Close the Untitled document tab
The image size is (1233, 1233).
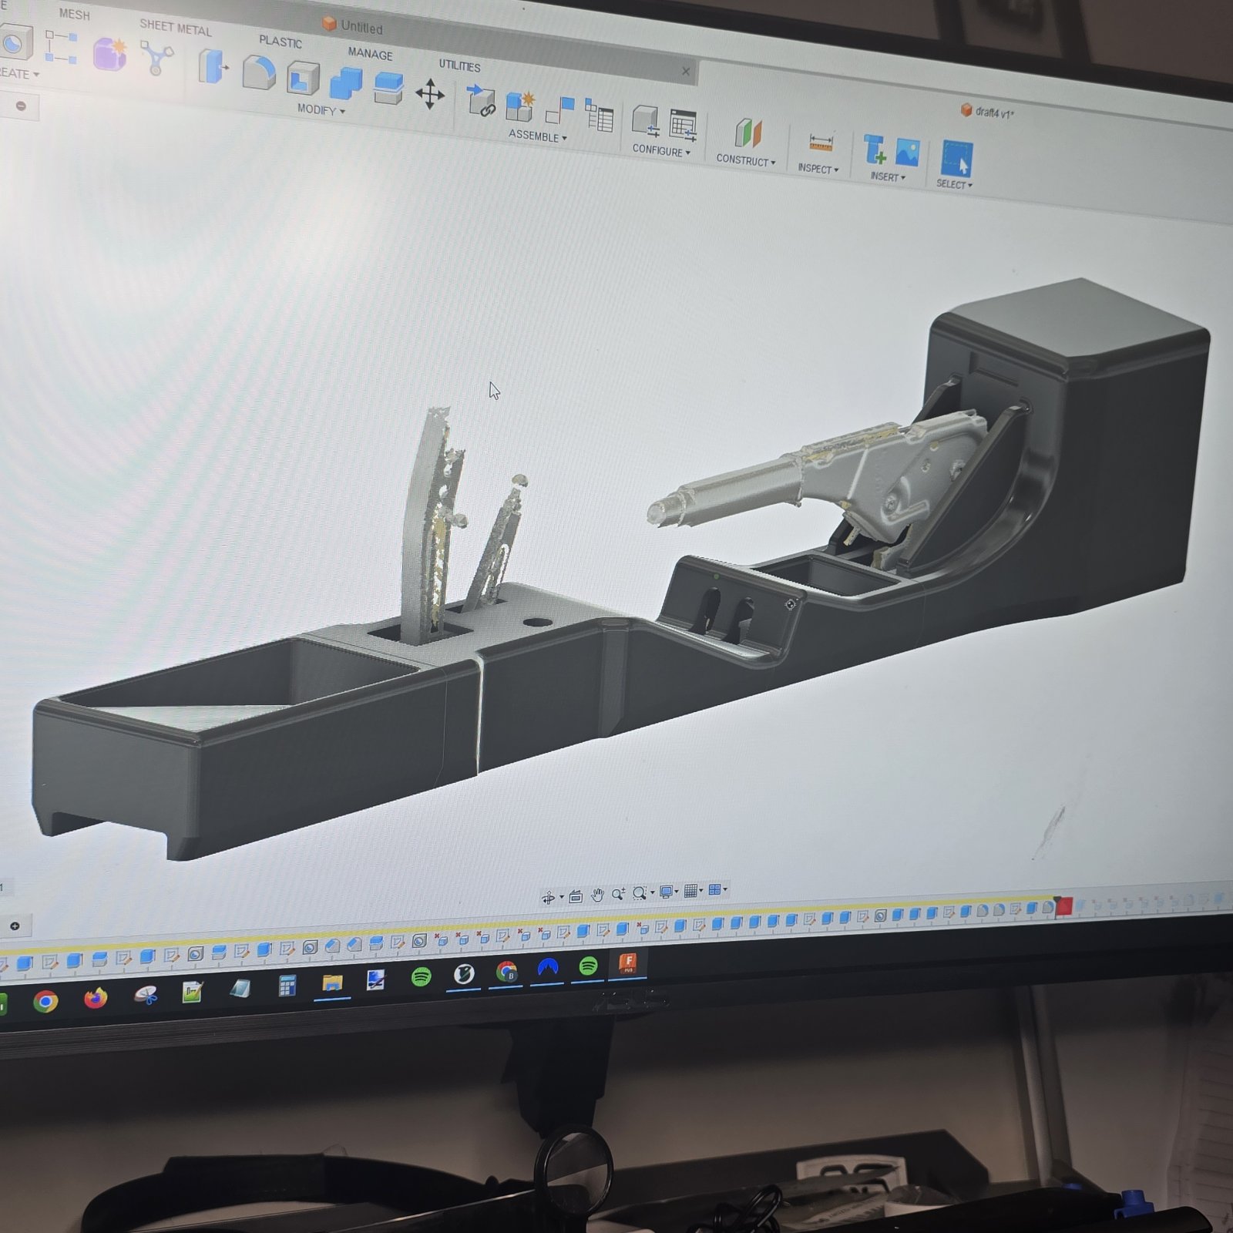[x=686, y=71]
